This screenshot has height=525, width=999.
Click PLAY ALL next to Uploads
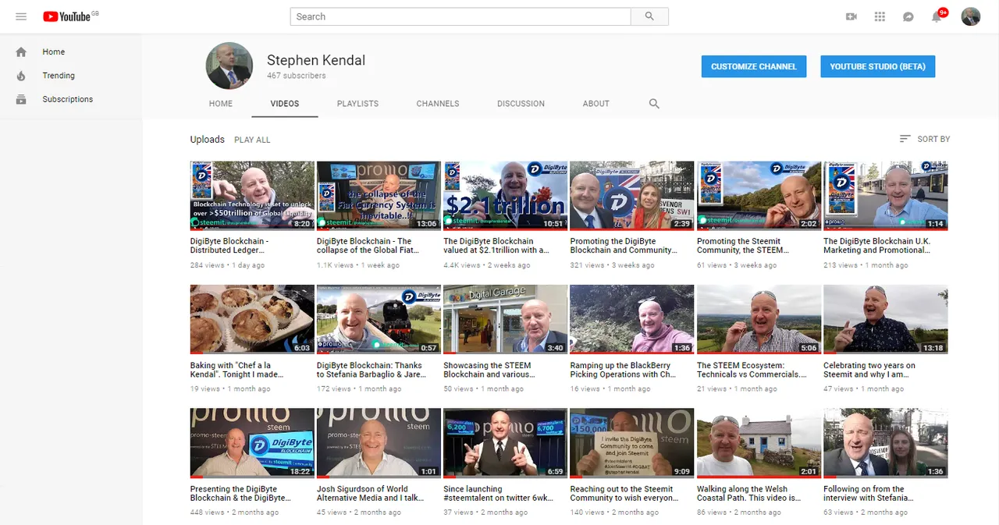tap(252, 140)
